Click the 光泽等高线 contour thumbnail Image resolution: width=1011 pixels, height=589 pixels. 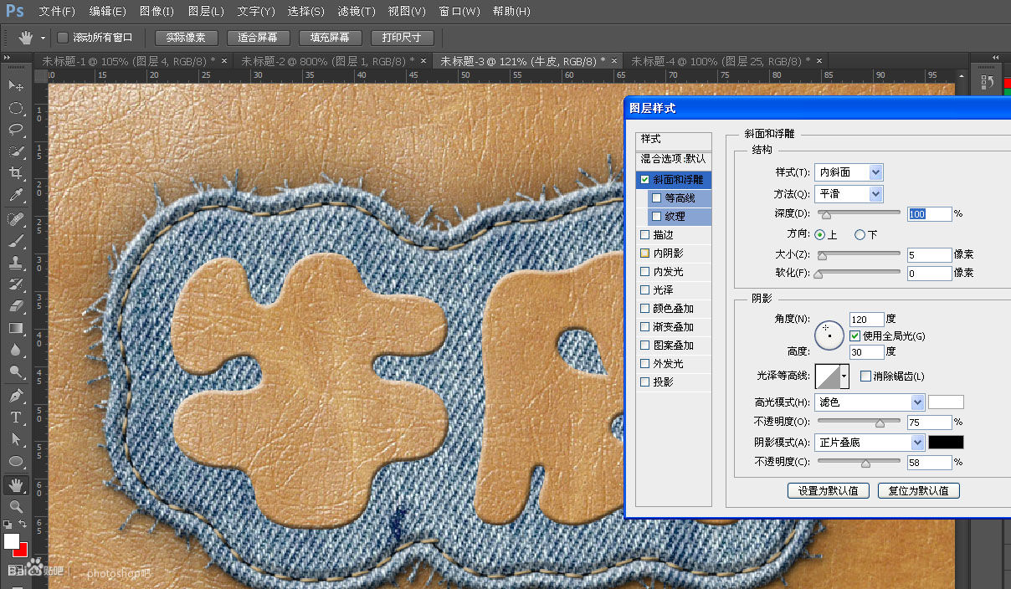coord(828,377)
